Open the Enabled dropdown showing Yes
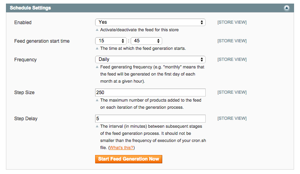The width and height of the screenshot is (300, 174). tap(150, 23)
